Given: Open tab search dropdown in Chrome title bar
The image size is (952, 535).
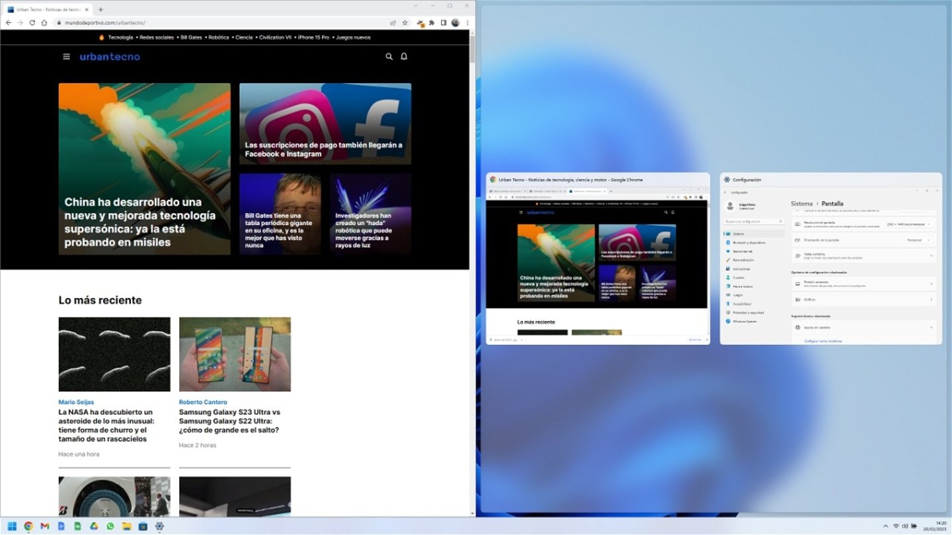Looking at the screenshot, I should click(x=416, y=5).
